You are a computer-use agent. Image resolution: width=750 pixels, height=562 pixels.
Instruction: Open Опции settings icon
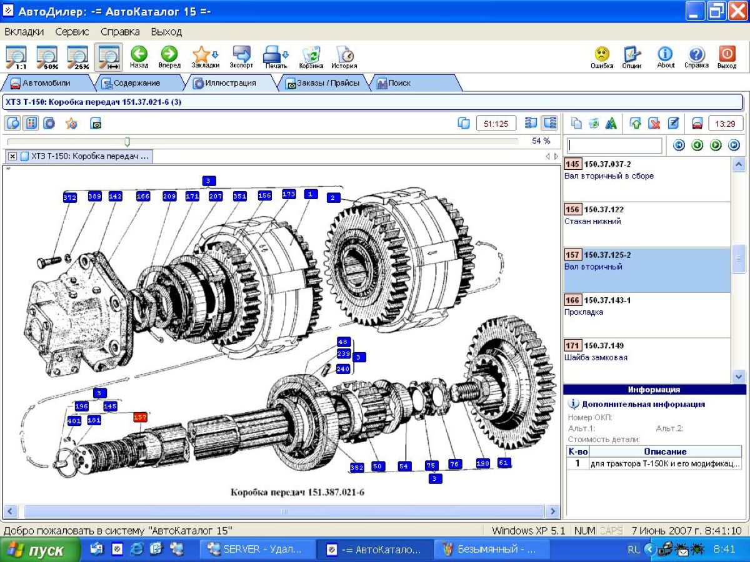pos(632,56)
